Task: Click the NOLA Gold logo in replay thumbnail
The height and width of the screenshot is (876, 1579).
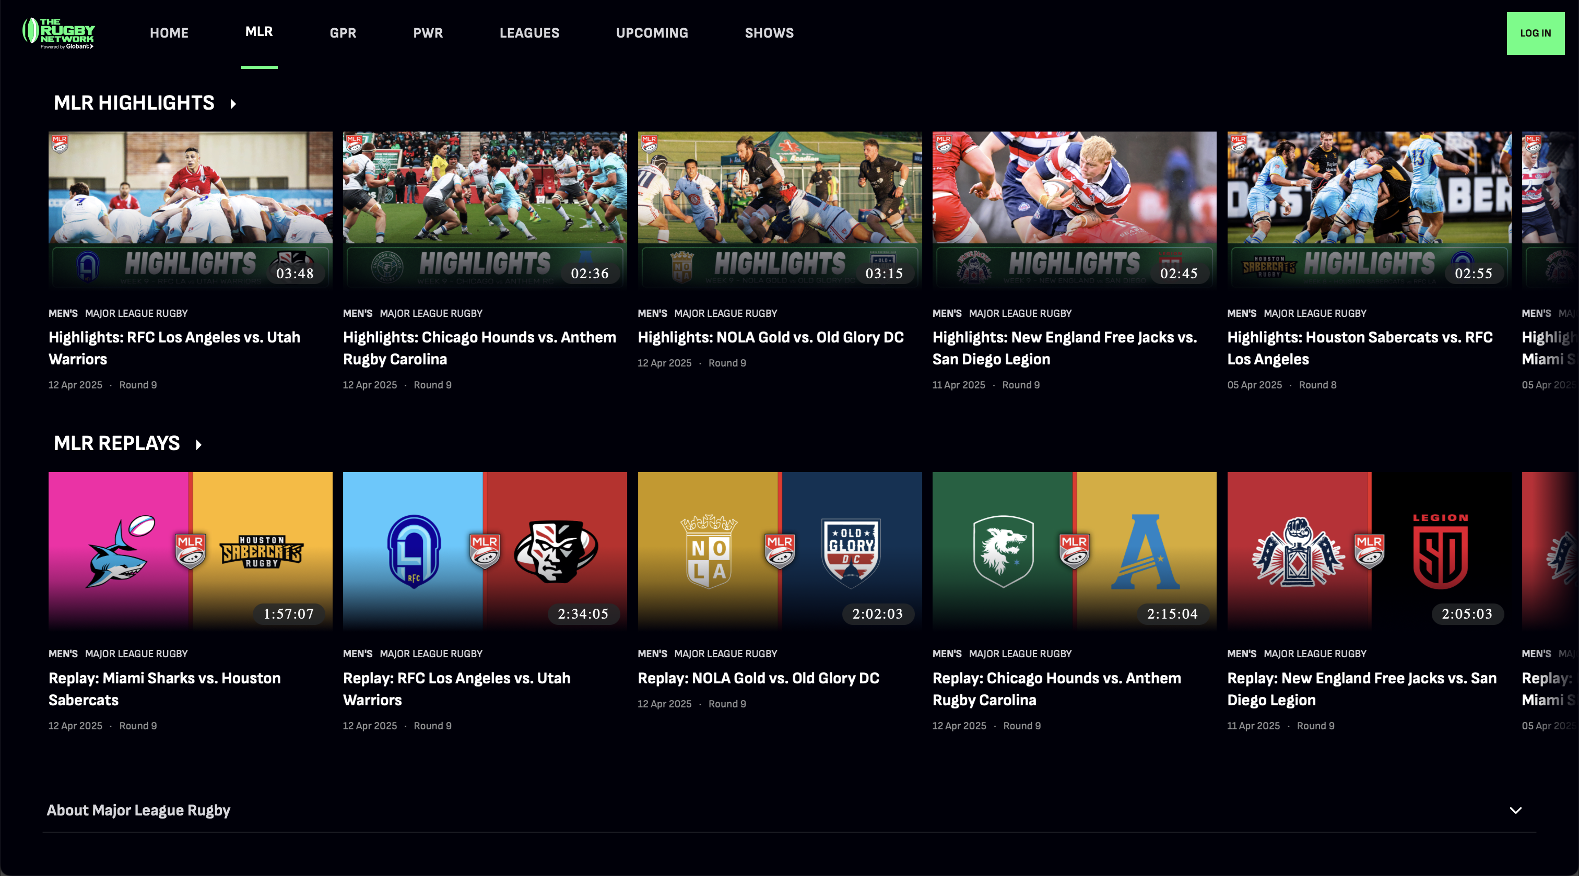Action: pos(709,552)
